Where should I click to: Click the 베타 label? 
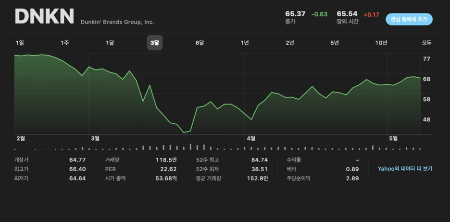(x=291, y=169)
